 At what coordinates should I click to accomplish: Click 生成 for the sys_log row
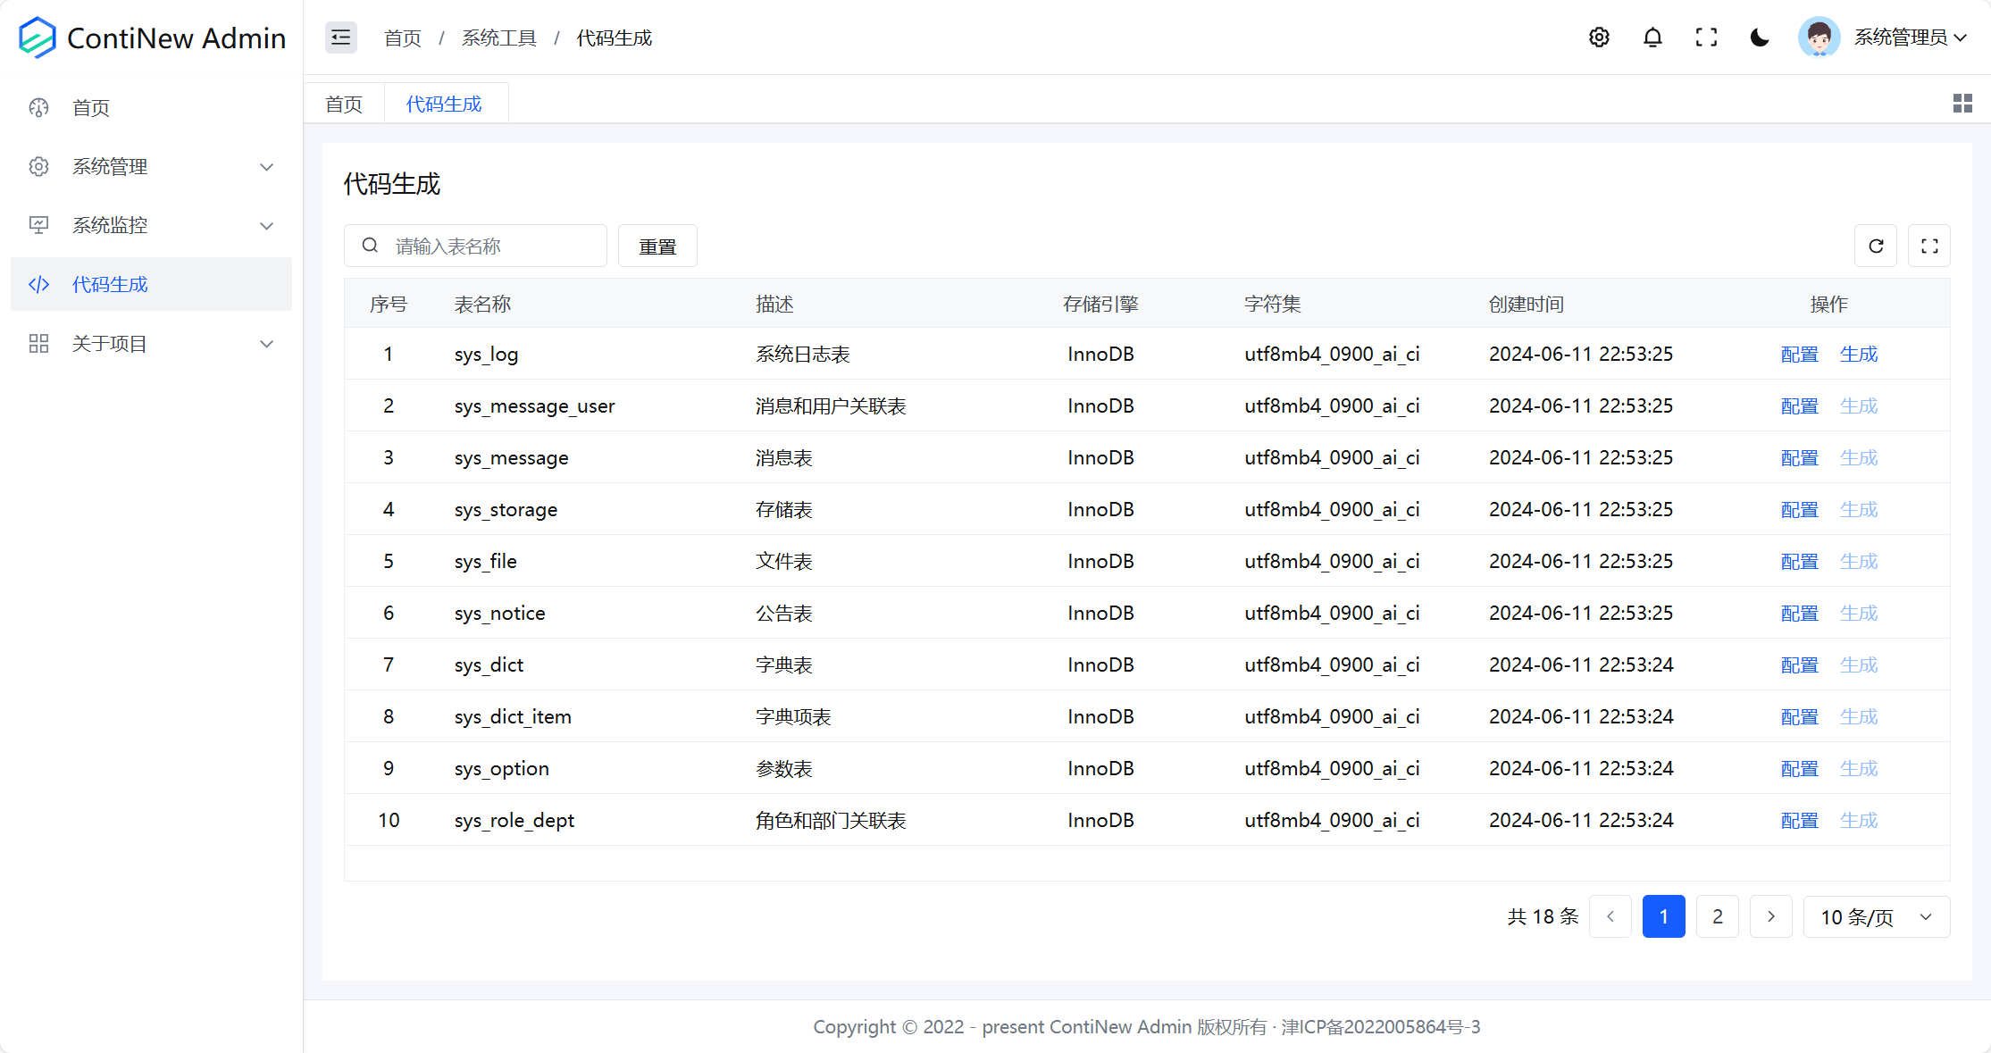(x=1859, y=355)
